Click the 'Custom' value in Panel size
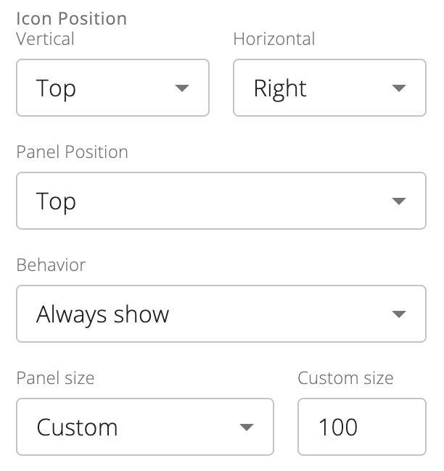This screenshot has height=471, width=444. coord(77,427)
